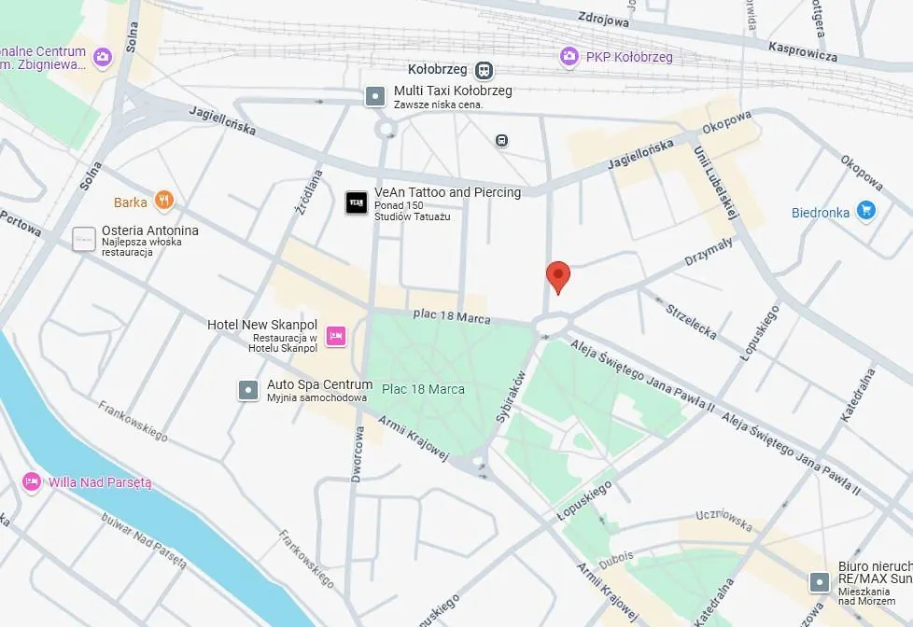Select the Plac 18 Marca park label
The image size is (913, 627).
click(423, 389)
